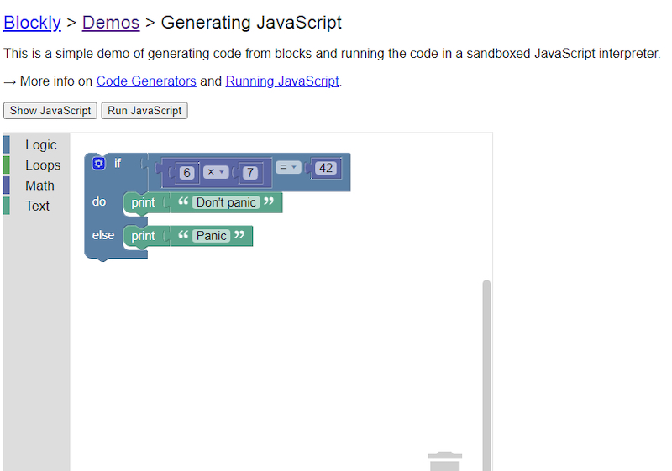Viewport: 672px width, 471px height.
Task: Select the if block by its 'if' label
Action: click(118, 163)
